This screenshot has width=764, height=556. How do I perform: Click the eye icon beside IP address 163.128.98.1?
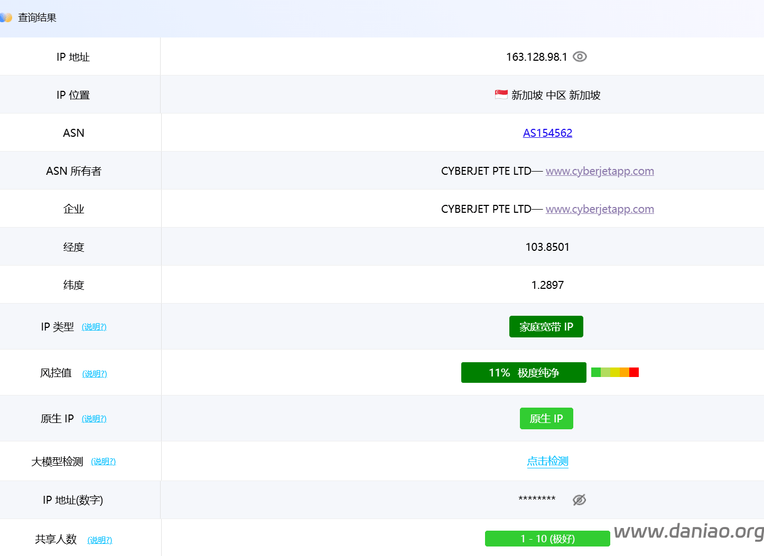pos(580,56)
